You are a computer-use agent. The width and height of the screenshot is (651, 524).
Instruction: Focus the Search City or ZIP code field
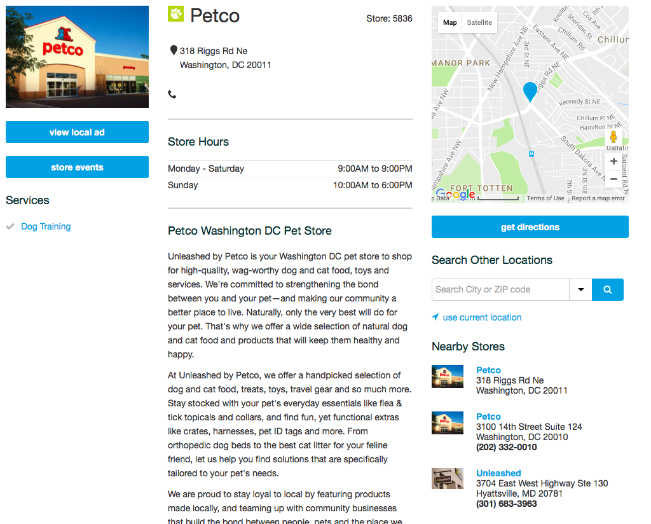point(500,289)
